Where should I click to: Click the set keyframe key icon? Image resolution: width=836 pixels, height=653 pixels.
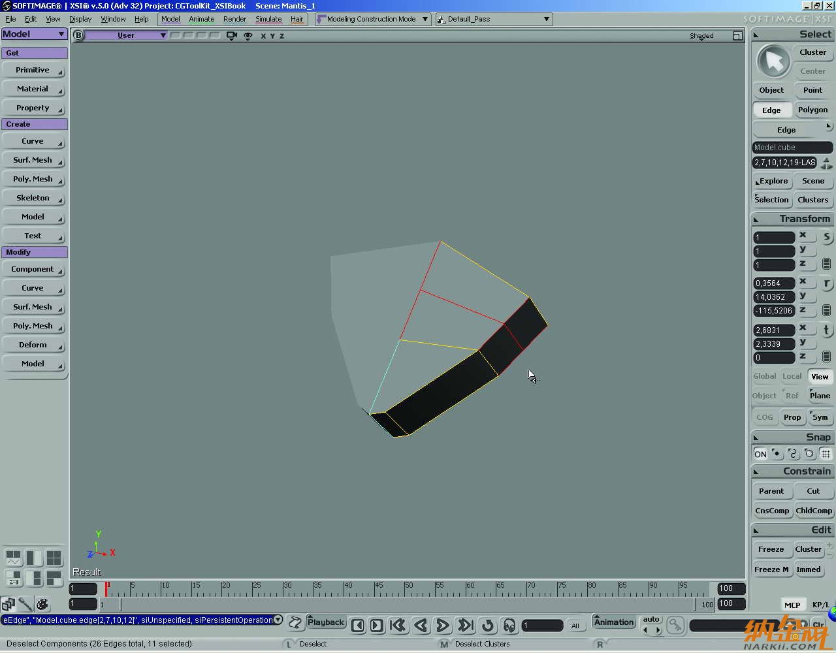point(675,626)
